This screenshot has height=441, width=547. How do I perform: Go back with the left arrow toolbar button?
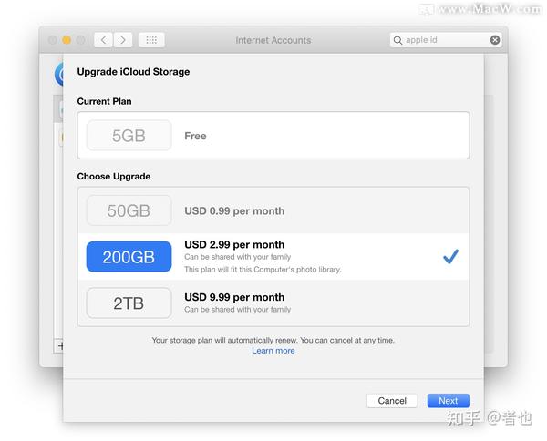pos(103,40)
